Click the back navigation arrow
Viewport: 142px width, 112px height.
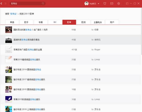(1, 4)
